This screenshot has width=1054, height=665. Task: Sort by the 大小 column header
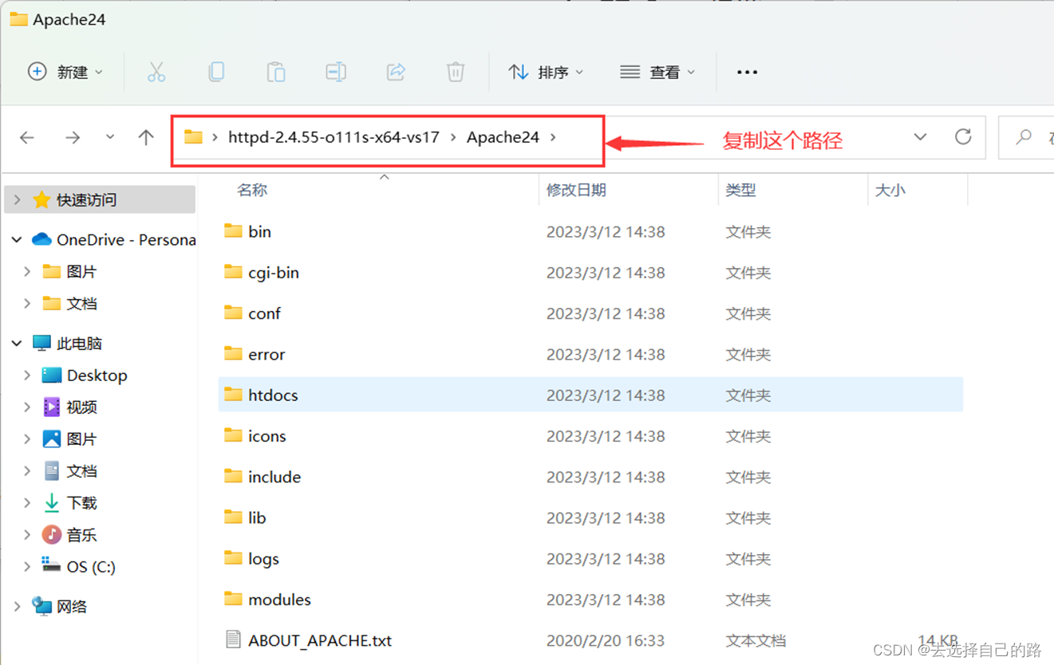coord(890,190)
